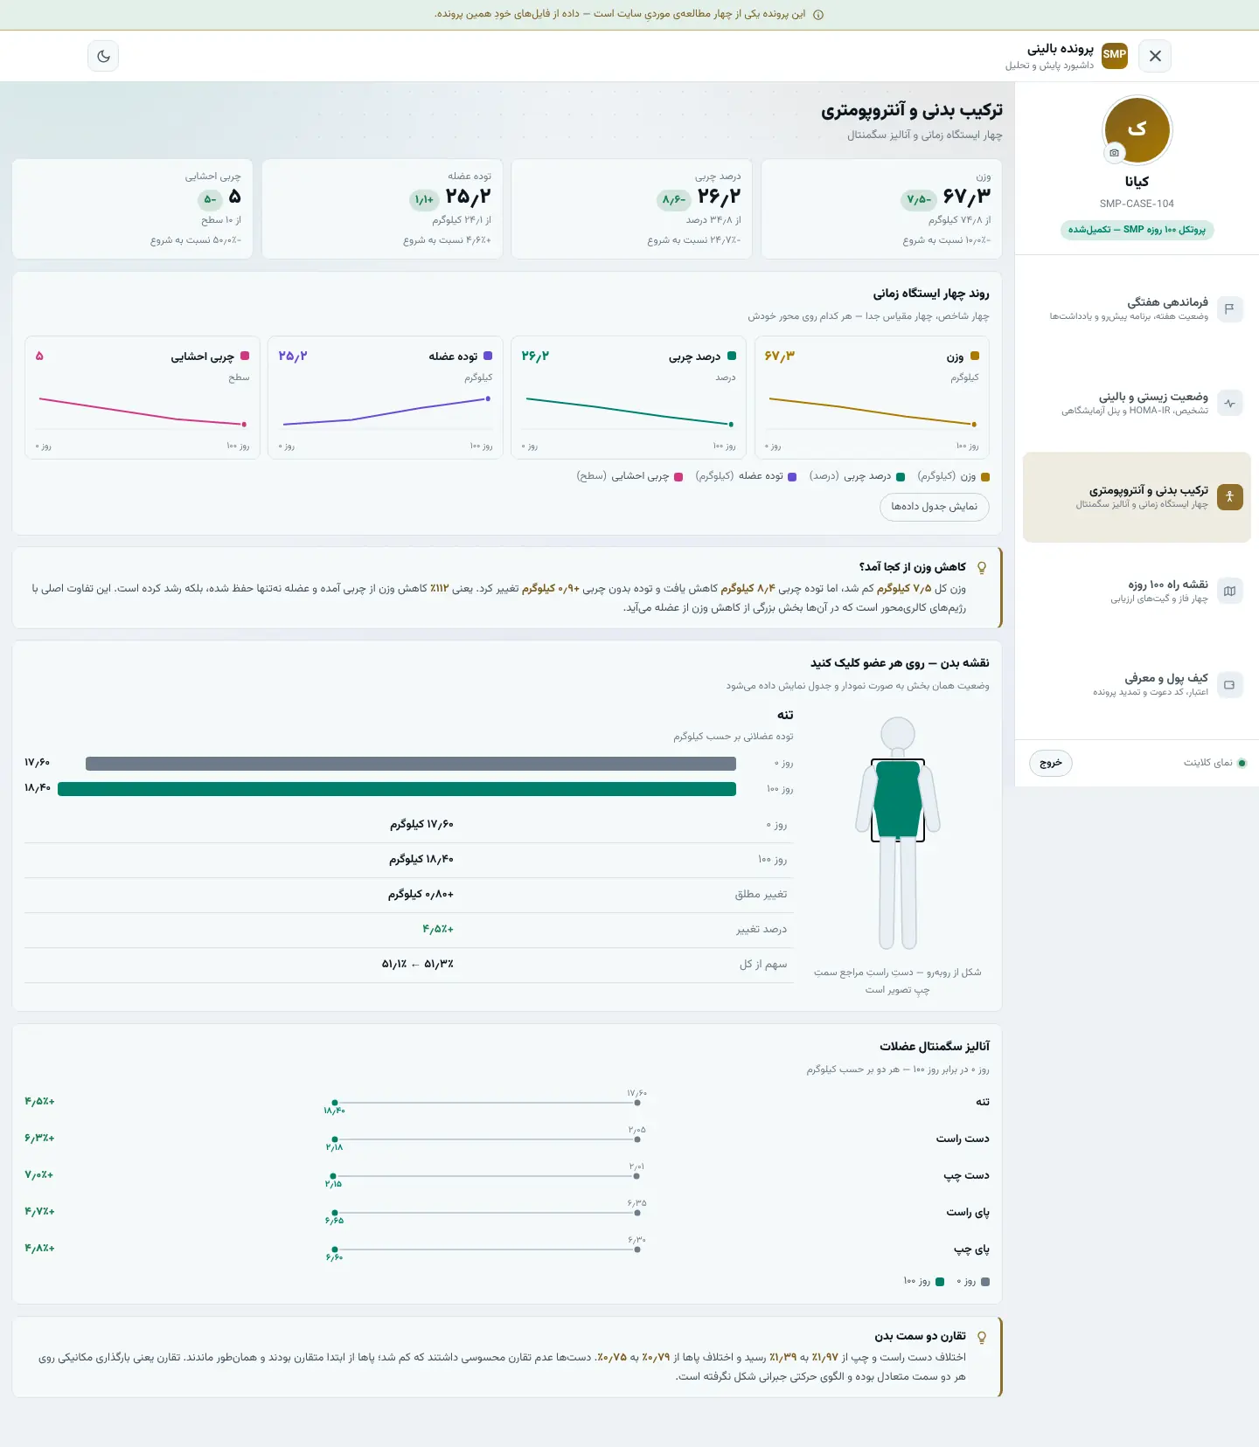This screenshot has width=1259, height=1447.
Task: Click the green 'تکمیل‌شده' protocol status badge
Action: pos(1137,230)
